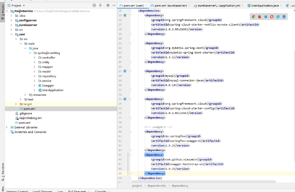Expand External Libraries node
The height and width of the screenshot is (192, 295).
(7, 127)
